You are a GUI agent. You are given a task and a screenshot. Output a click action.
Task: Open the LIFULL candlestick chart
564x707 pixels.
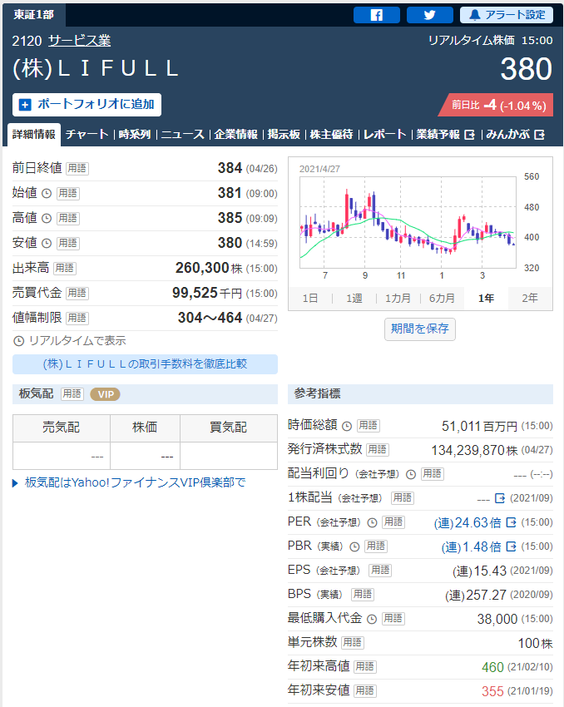point(408,223)
